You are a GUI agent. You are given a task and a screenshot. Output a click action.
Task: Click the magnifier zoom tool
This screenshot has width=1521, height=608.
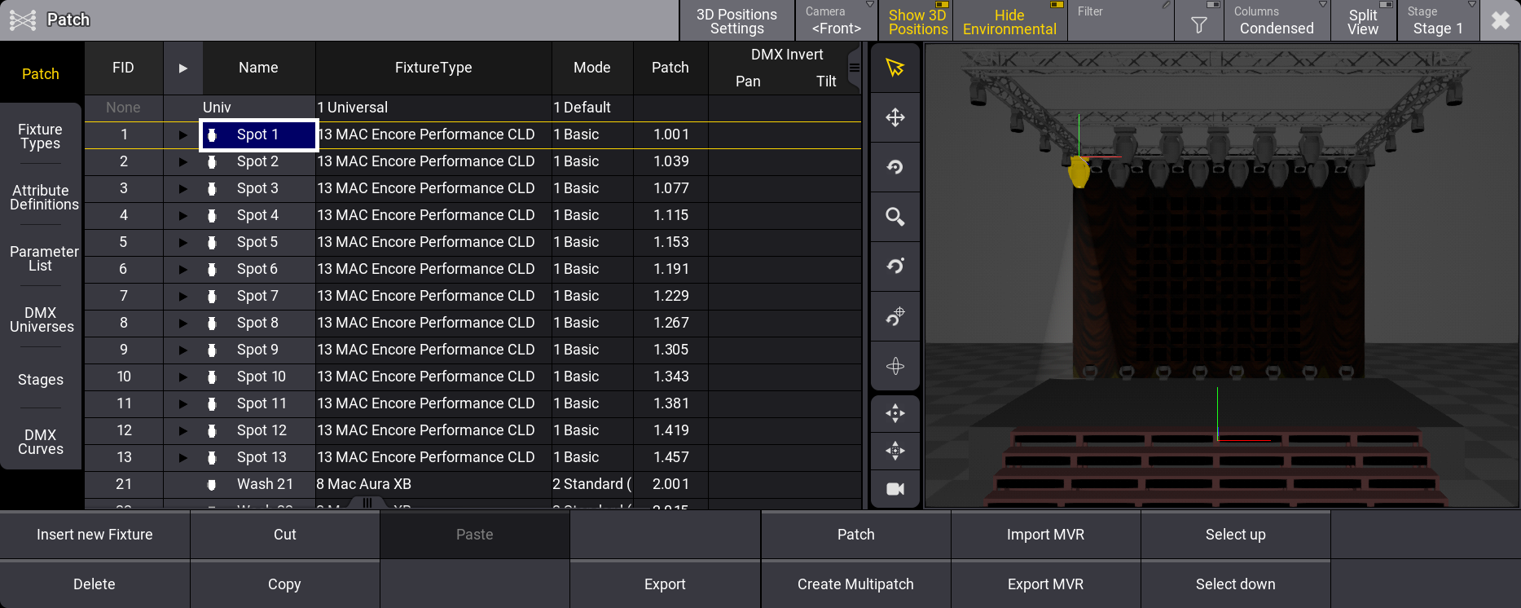point(895,217)
